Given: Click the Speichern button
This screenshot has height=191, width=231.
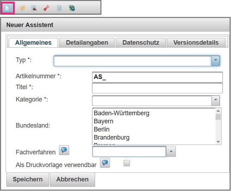Looking at the screenshot, I should tap(28, 179).
